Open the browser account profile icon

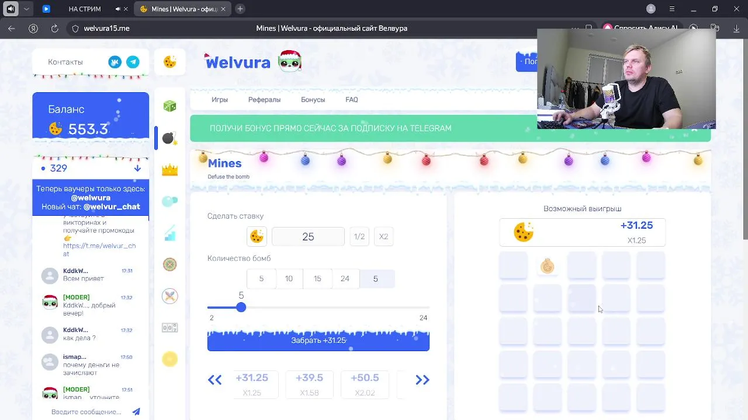pyautogui.click(x=651, y=9)
